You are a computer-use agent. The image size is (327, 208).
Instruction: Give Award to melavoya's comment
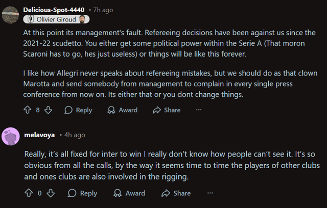tap(129, 193)
